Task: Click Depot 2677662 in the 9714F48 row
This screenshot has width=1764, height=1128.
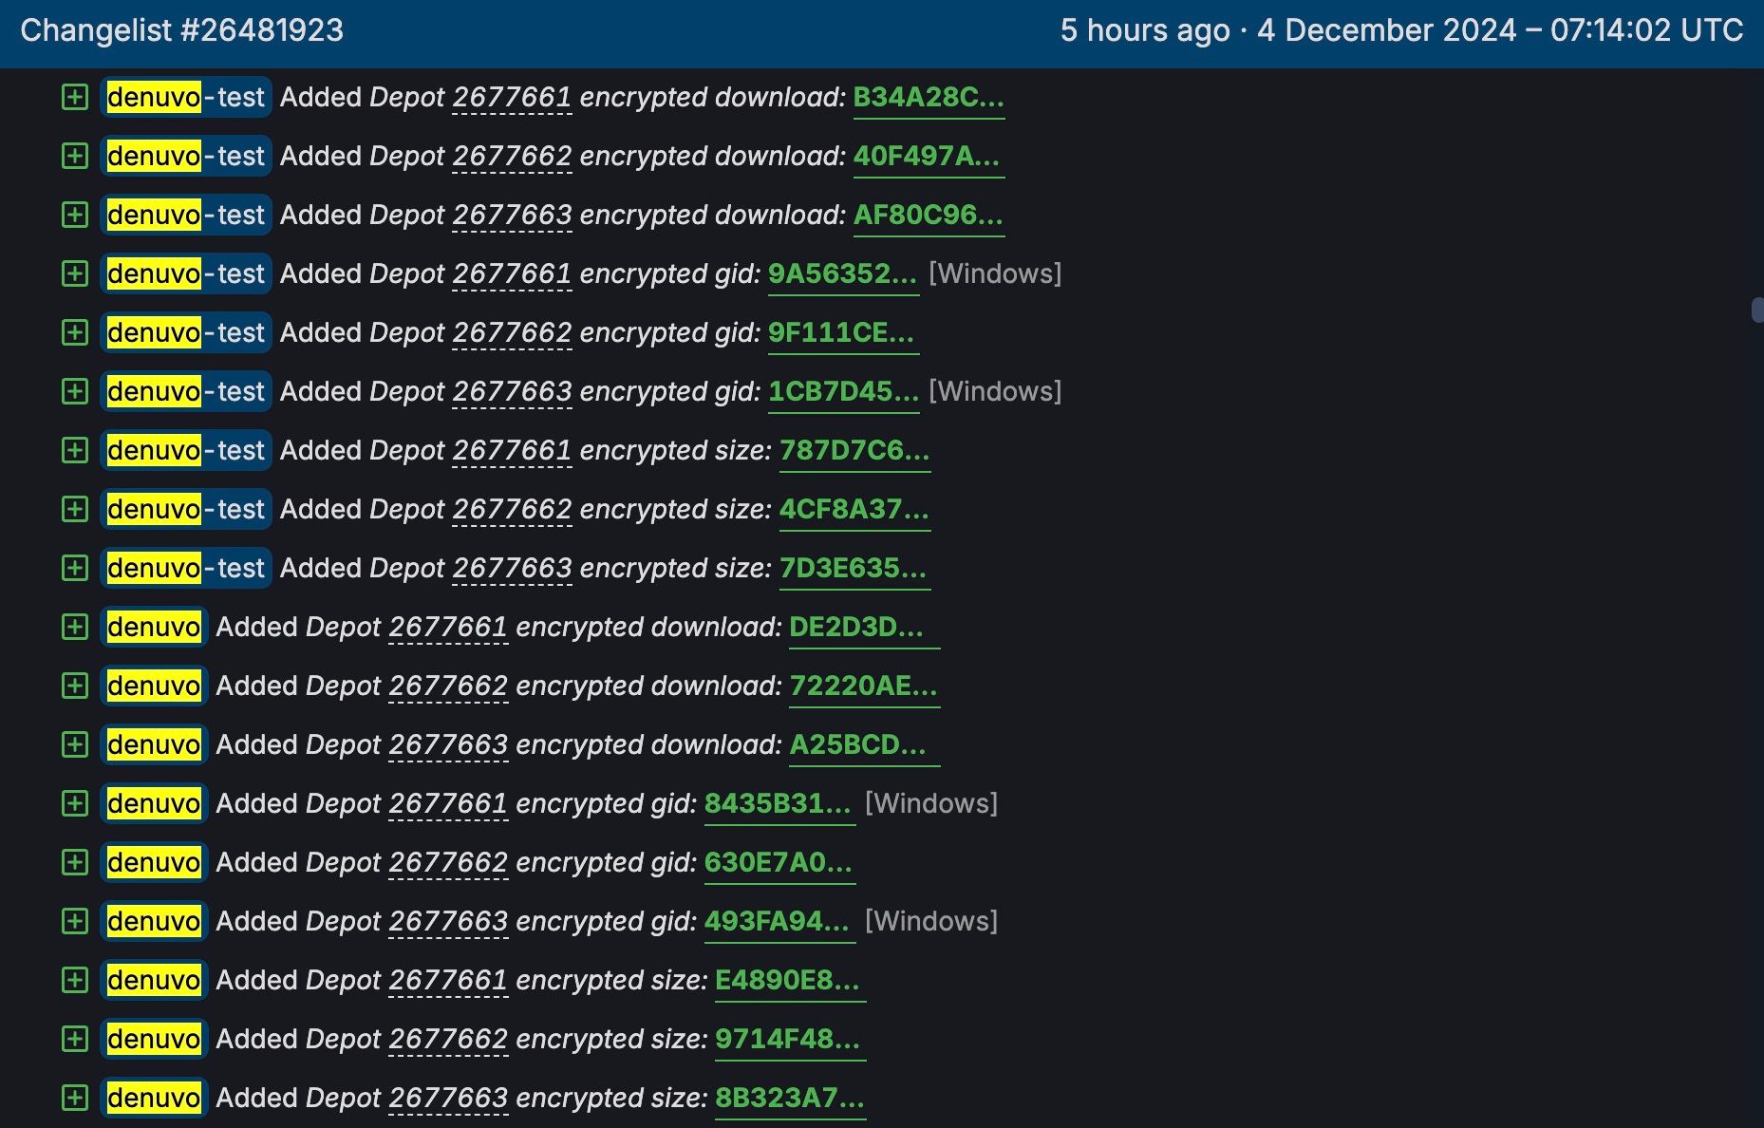Action: [x=448, y=1039]
